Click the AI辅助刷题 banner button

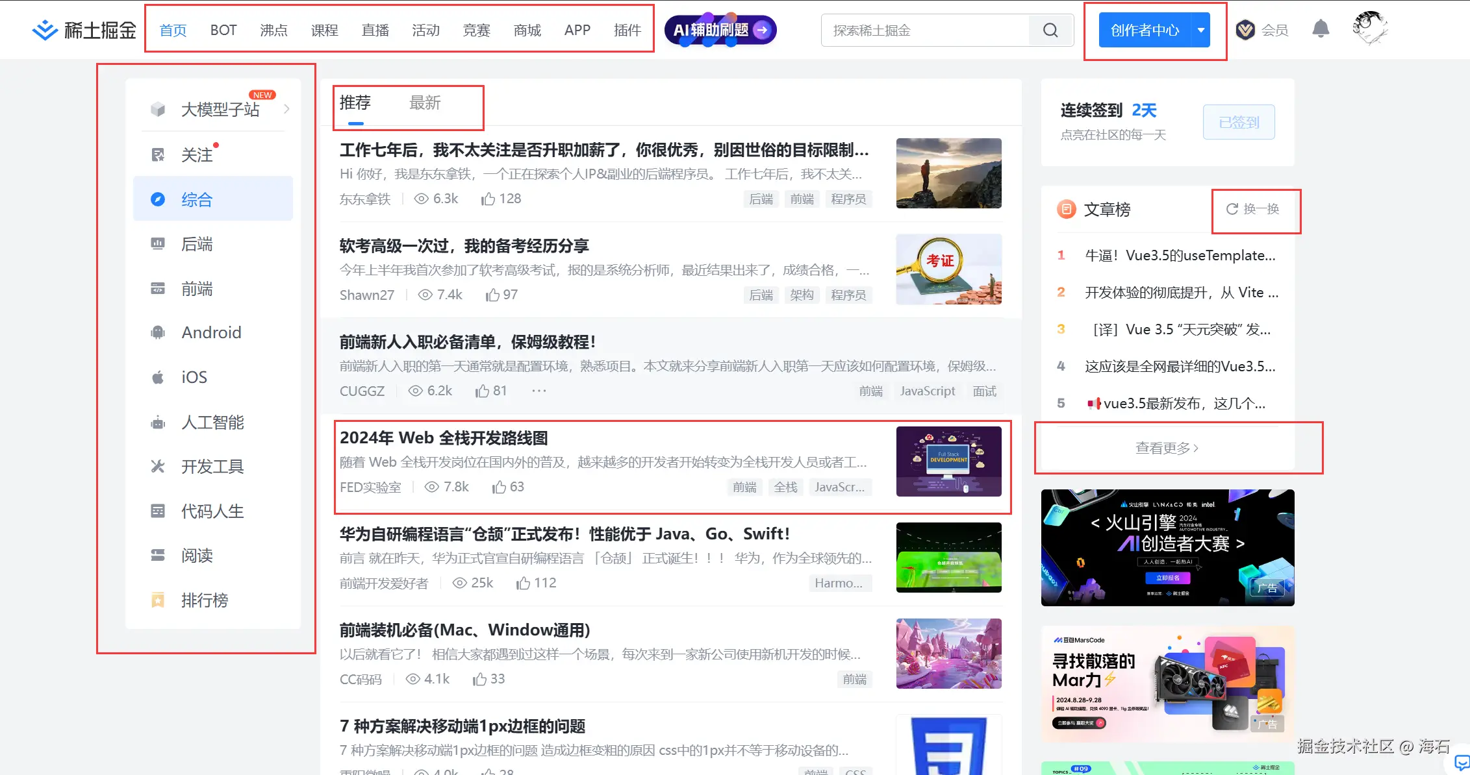720,30
